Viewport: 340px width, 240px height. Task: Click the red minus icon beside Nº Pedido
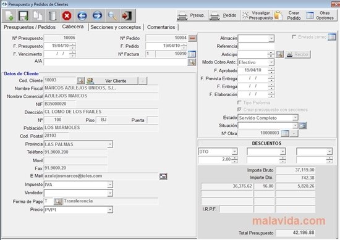(192, 38)
